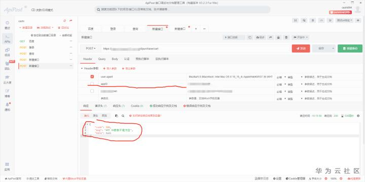Click the new directory button in project panel

(26, 28)
